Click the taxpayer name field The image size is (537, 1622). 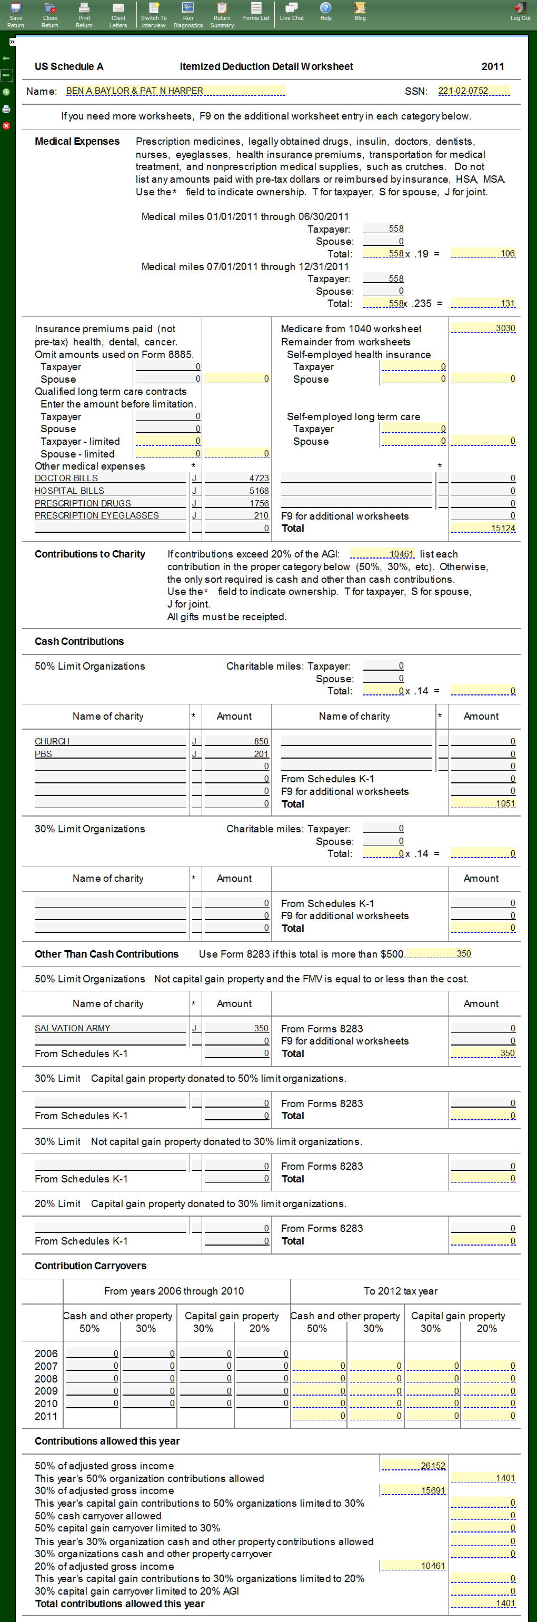[x=175, y=91]
